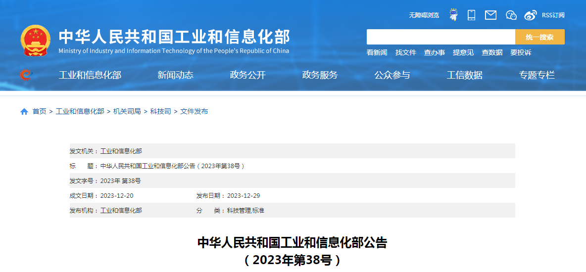Click 科技司 in the breadcrumb
The image size is (586, 272).
160,112
